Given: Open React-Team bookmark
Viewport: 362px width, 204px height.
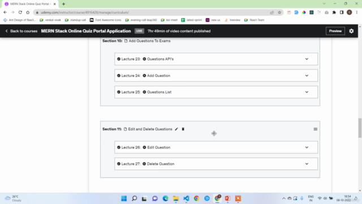Looking at the screenshot, I should (x=255, y=20).
